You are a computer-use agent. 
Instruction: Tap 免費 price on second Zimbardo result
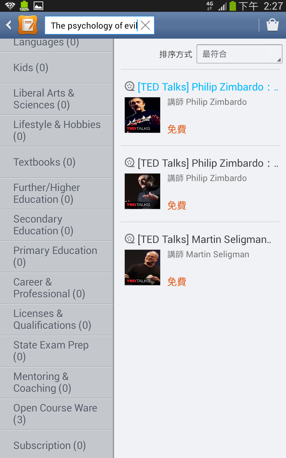tap(177, 205)
